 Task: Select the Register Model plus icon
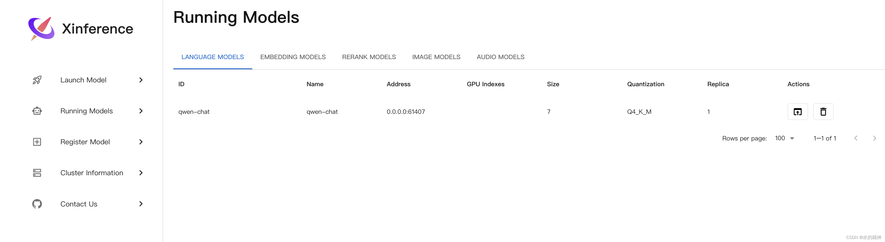pos(37,141)
